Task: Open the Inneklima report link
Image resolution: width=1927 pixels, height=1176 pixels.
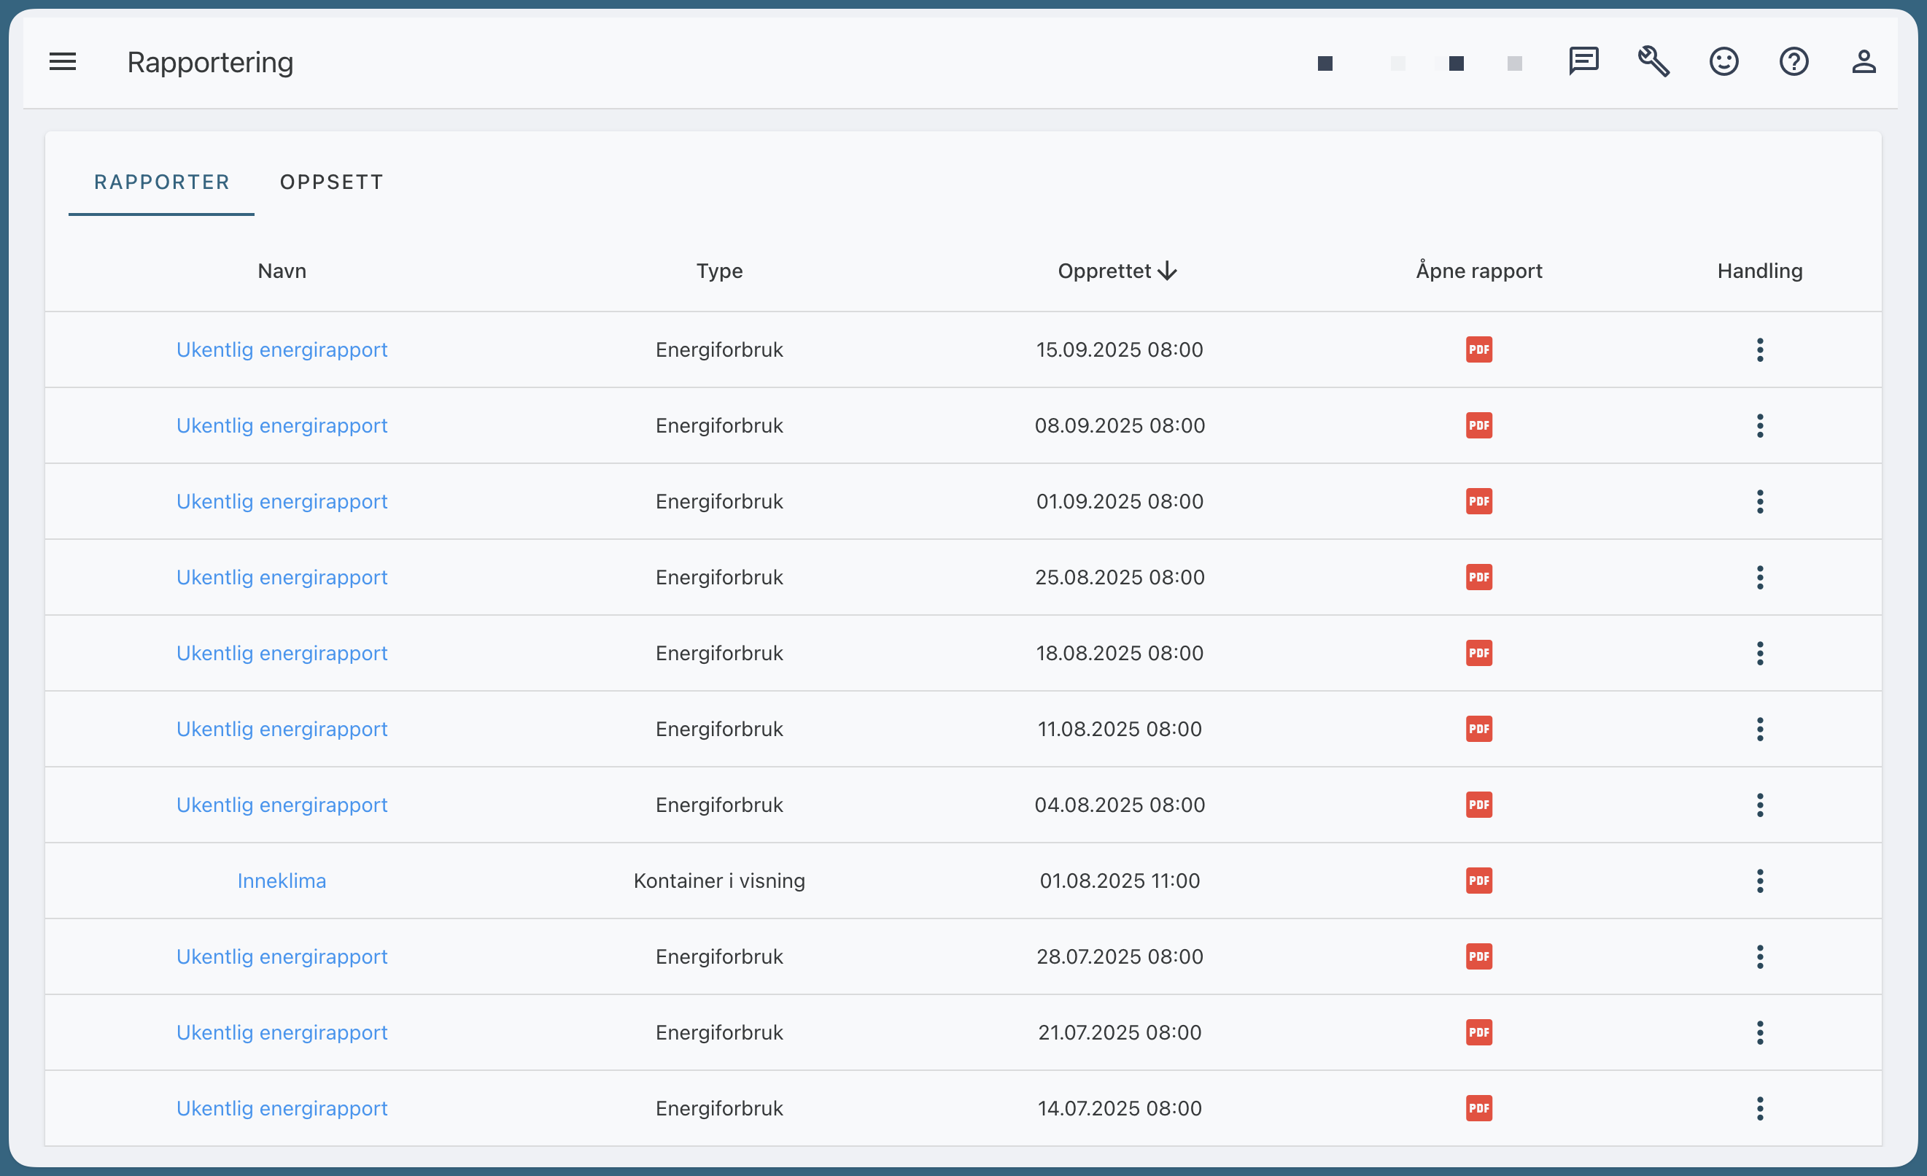Action: click(282, 881)
